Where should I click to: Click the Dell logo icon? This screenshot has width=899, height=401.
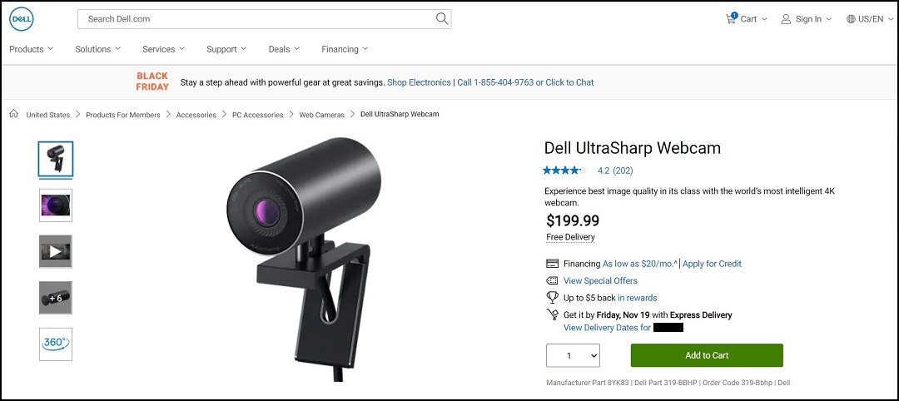(x=22, y=18)
